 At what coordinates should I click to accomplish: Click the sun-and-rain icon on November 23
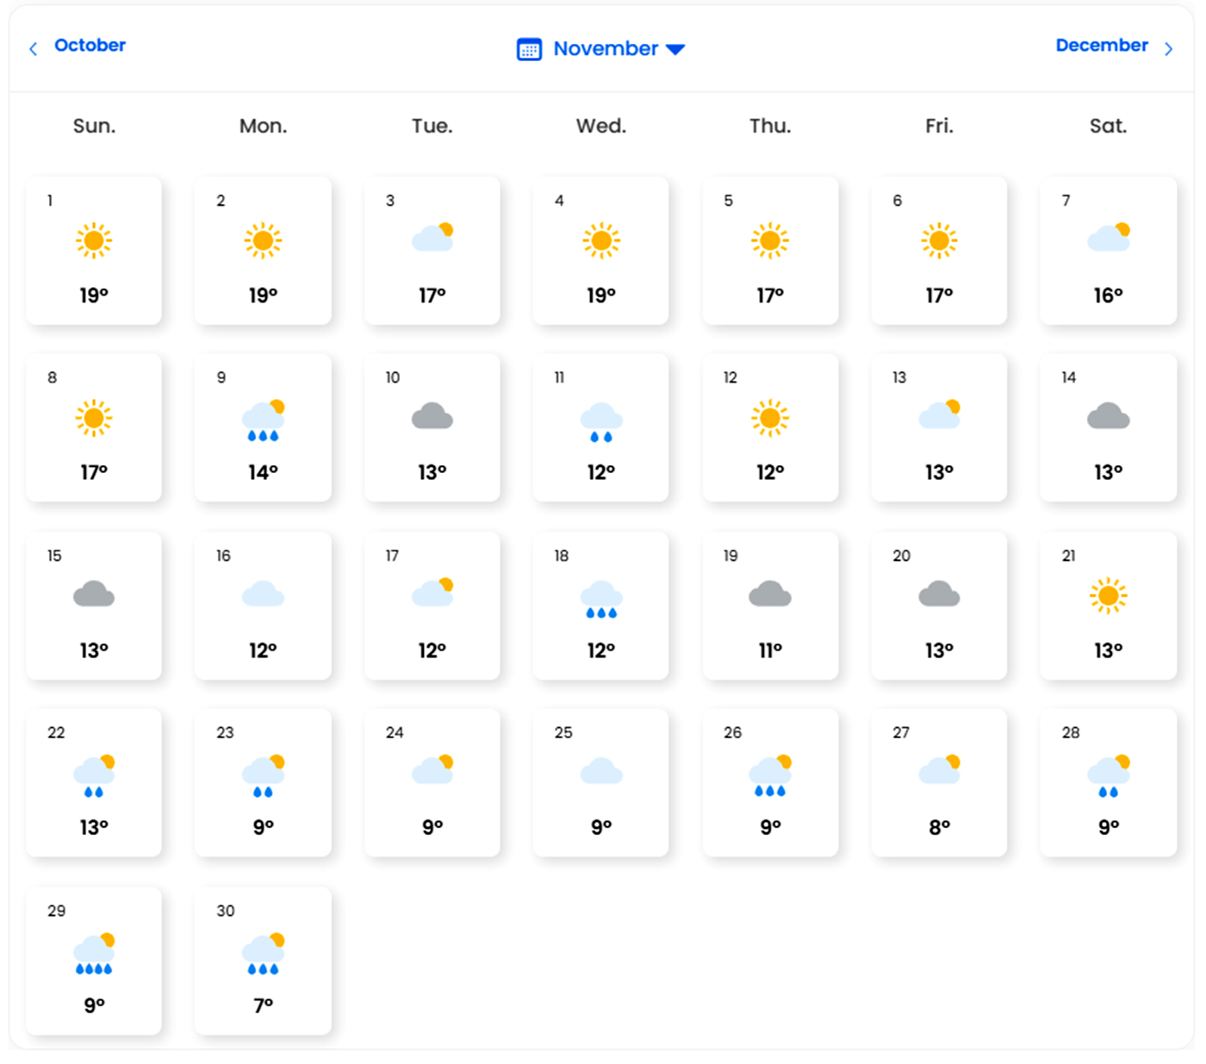[263, 775]
